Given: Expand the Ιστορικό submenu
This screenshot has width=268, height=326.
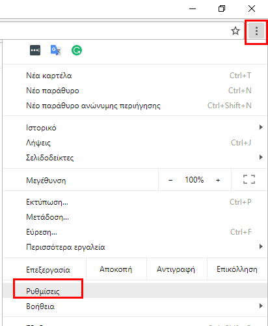Looking at the screenshot, I should pyautogui.click(x=135, y=128).
